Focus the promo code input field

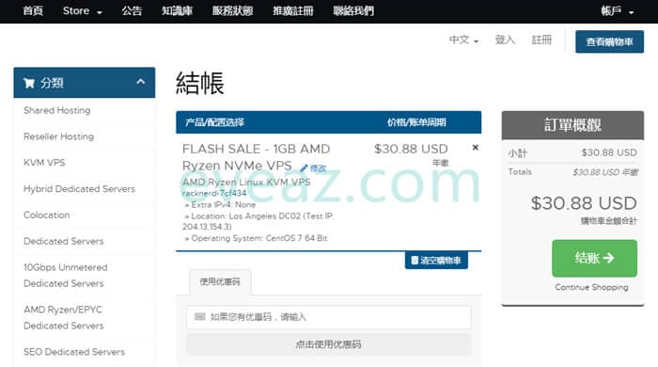[329, 317]
